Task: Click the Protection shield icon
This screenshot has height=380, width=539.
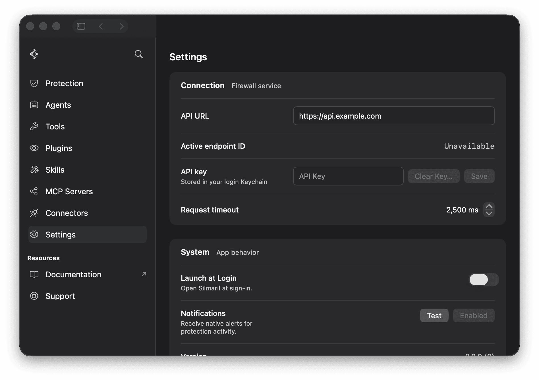Action: pyautogui.click(x=34, y=83)
